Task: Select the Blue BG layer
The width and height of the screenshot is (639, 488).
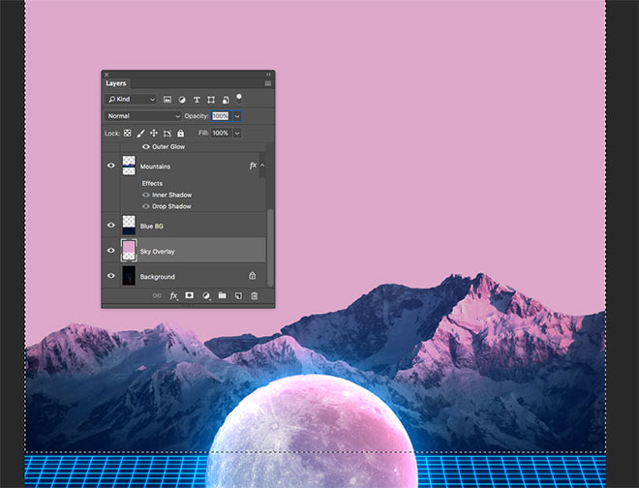Action: (x=184, y=226)
